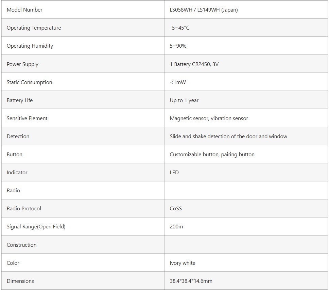The width and height of the screenshot is (329, 290).
Task: Select the 200m signal range value
Action: tap(176, 227)
